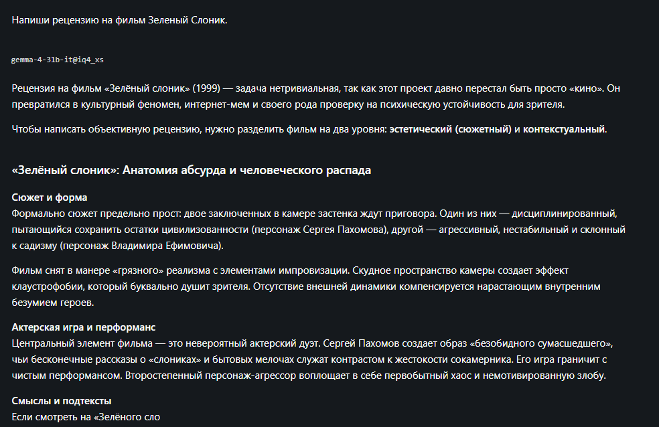Select the "Сюжет и форма" subheading
The width and height of the screenshot is (659, 427).
click(50, 197)
